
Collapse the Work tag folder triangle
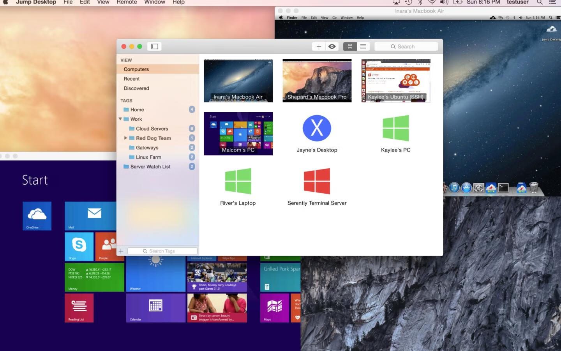coord(120,119)
